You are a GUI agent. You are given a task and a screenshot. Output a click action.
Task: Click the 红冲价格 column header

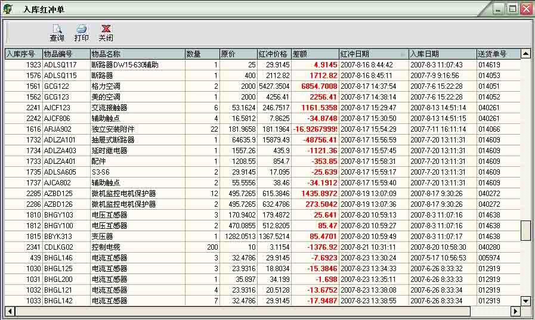pyautogui.click(x=274, y=54)
